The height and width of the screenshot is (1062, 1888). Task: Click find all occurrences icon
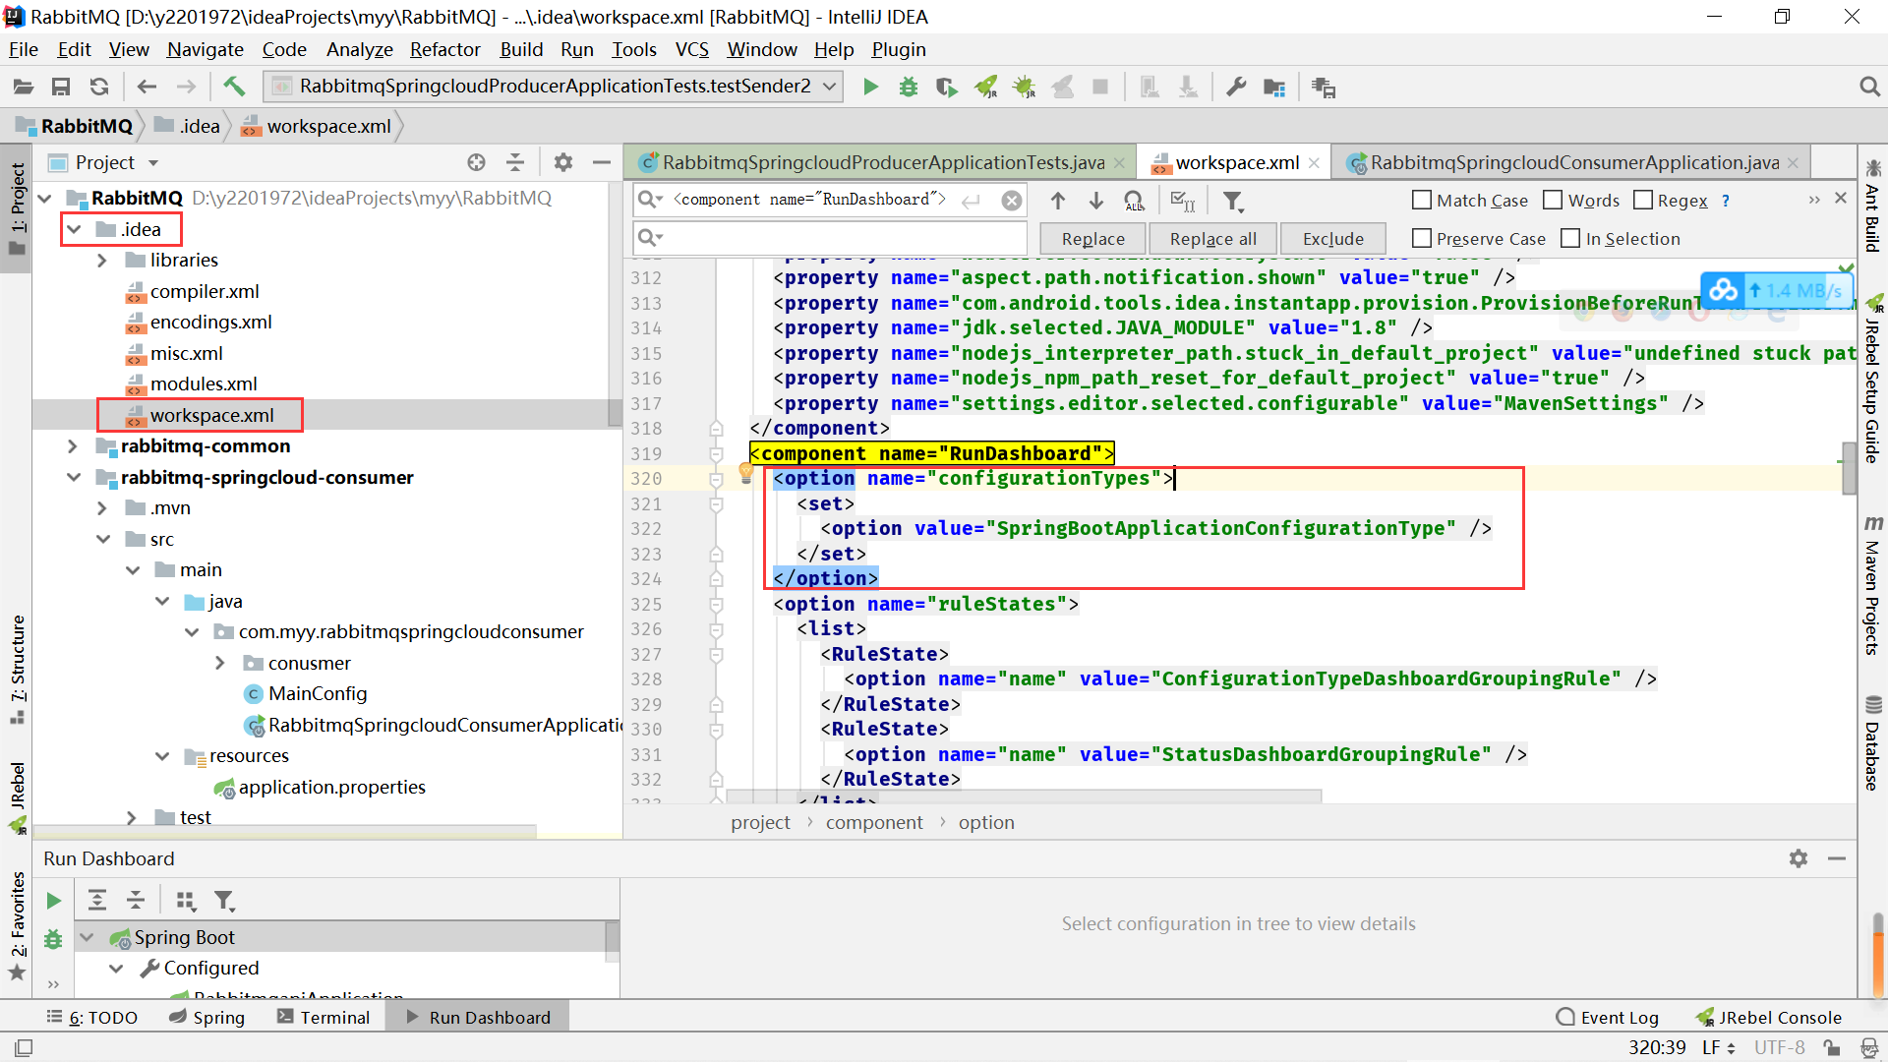[x=1135, y=201]
